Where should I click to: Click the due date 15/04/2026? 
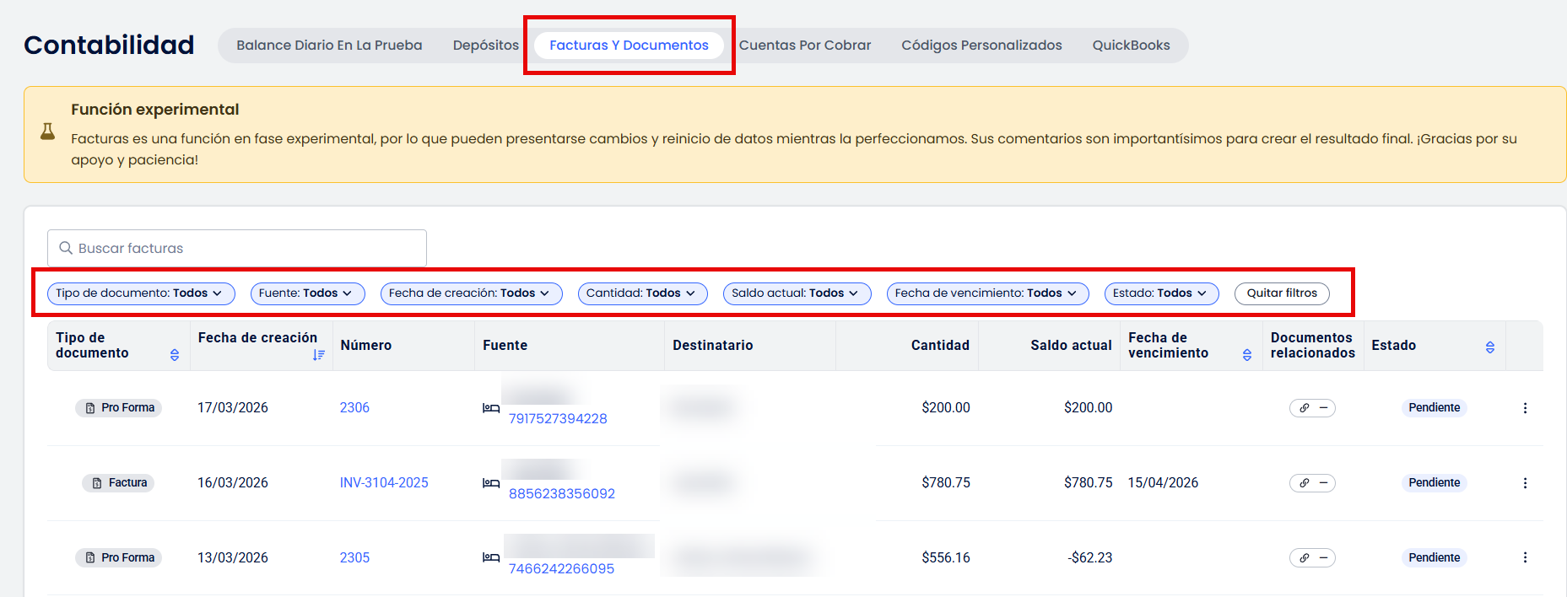click(1163, 483)
